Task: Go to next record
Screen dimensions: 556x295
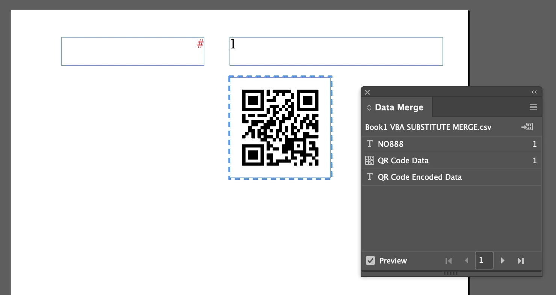Action: click(x=503, y=261)
